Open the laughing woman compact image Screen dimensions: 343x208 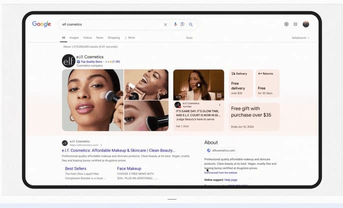pyautogui.click(x=146, y=85)
